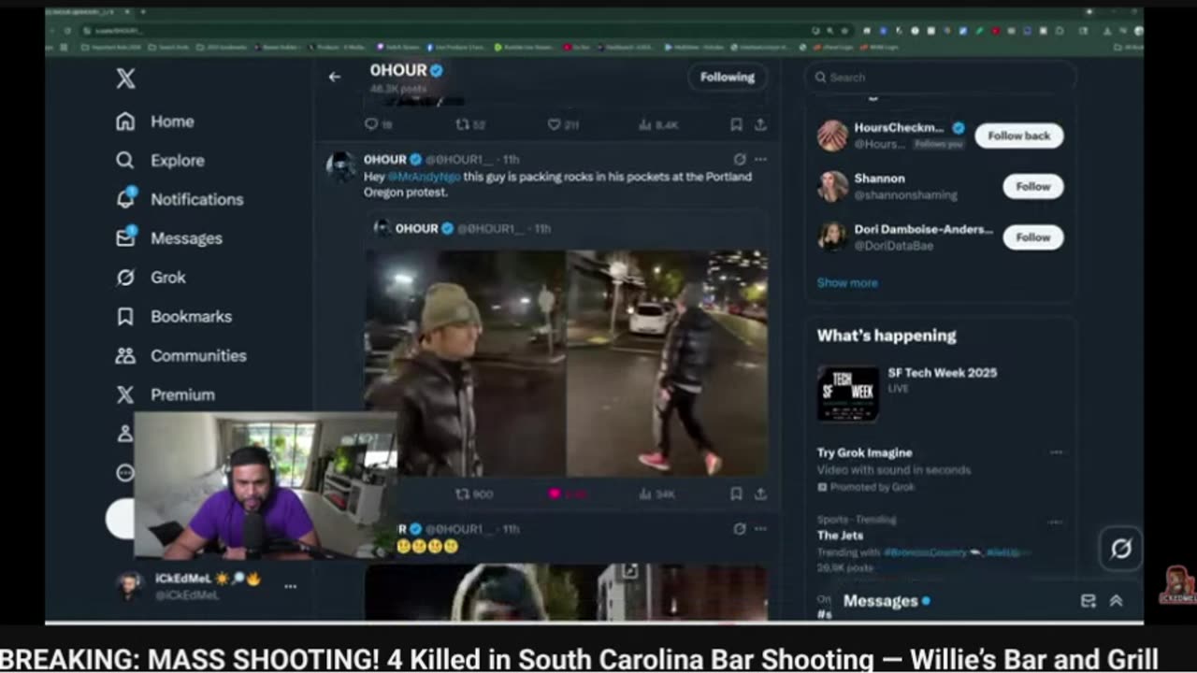Click Follow back for HoursCheckm
The height and width of the screenshot is (673, 1197).
click(x=1019, y=136)
